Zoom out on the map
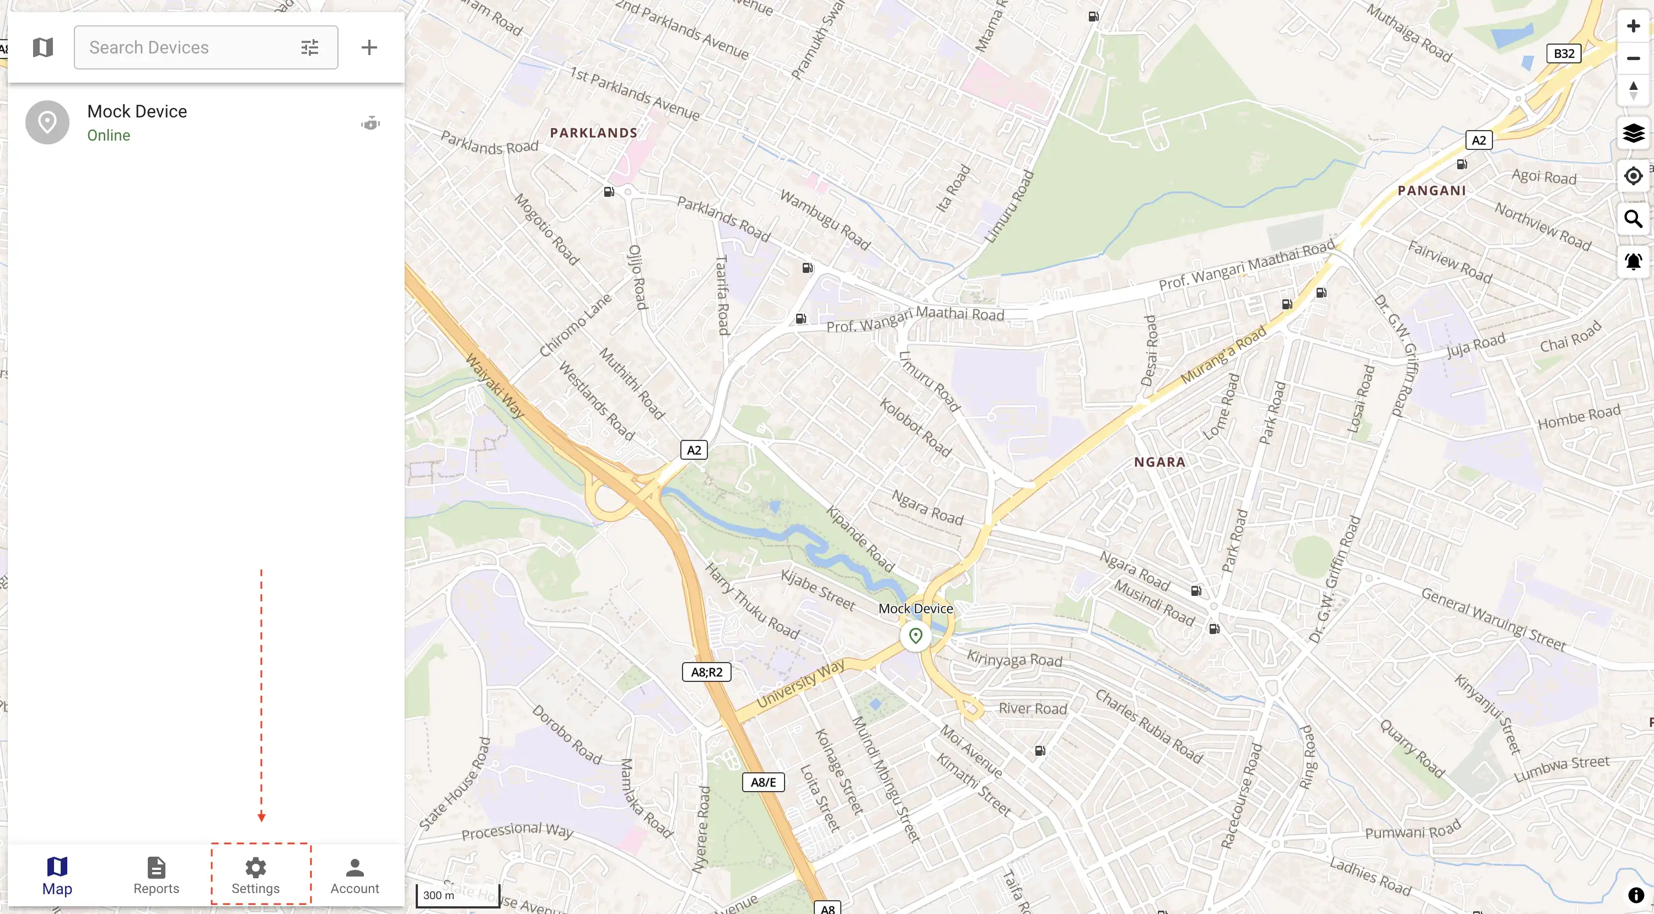This screenshot has height=914, width=1654. coord(1633,58)
